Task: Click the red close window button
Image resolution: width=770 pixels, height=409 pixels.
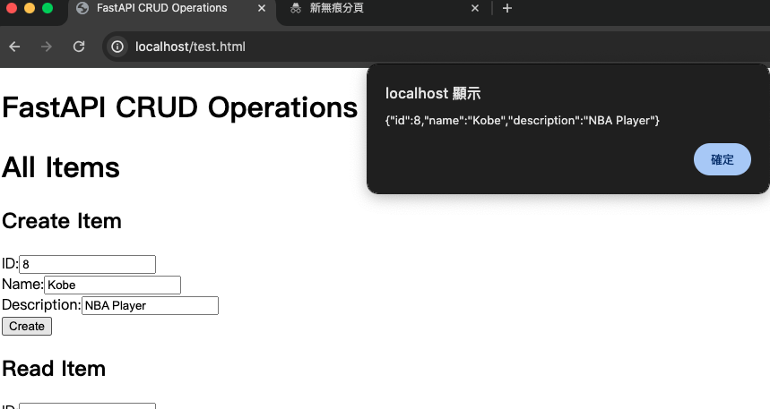Action: 12,9
